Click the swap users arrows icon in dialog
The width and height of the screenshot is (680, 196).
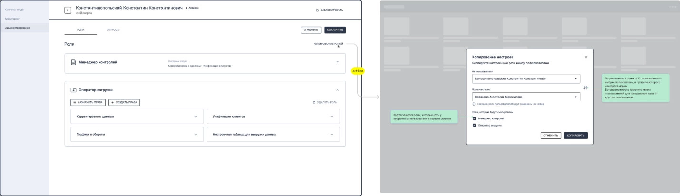(586, 88)
